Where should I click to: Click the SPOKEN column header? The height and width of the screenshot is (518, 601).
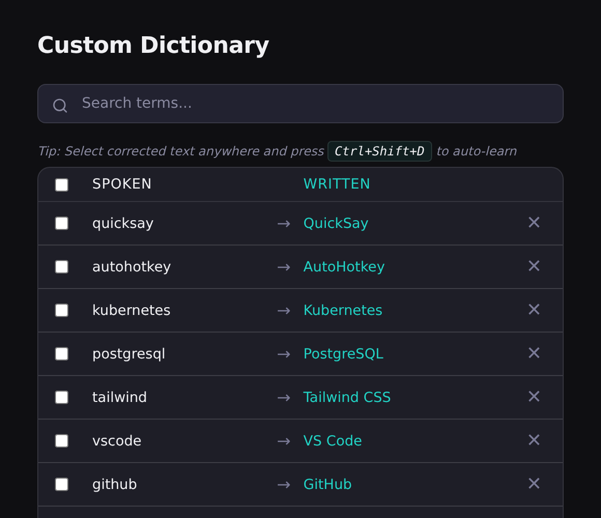(x=122, y=184)
